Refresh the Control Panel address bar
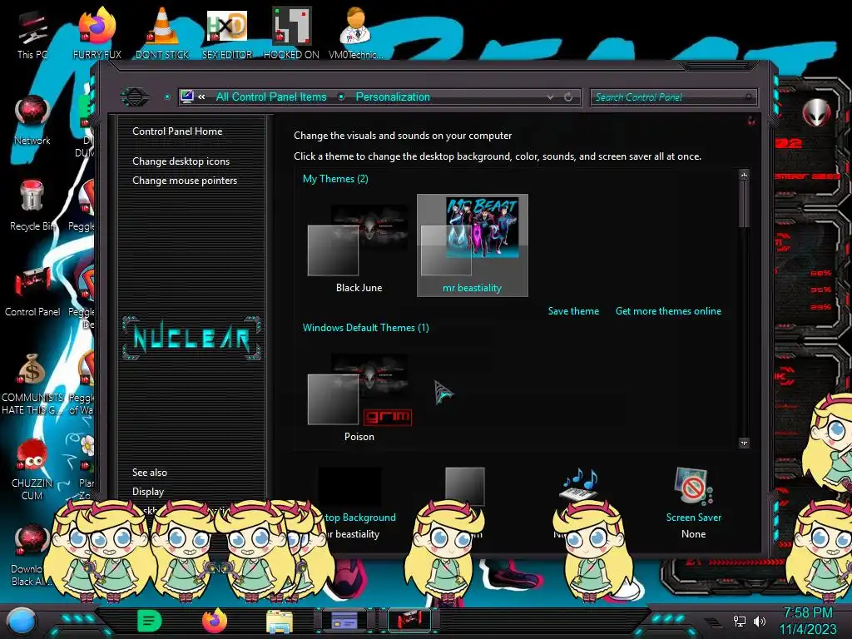The height and width of the screenshot is (639, 852). [567, 97]
